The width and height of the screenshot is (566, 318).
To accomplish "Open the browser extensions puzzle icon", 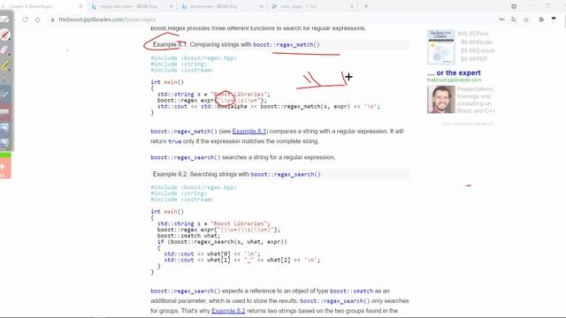I will (x=541, y=19).
